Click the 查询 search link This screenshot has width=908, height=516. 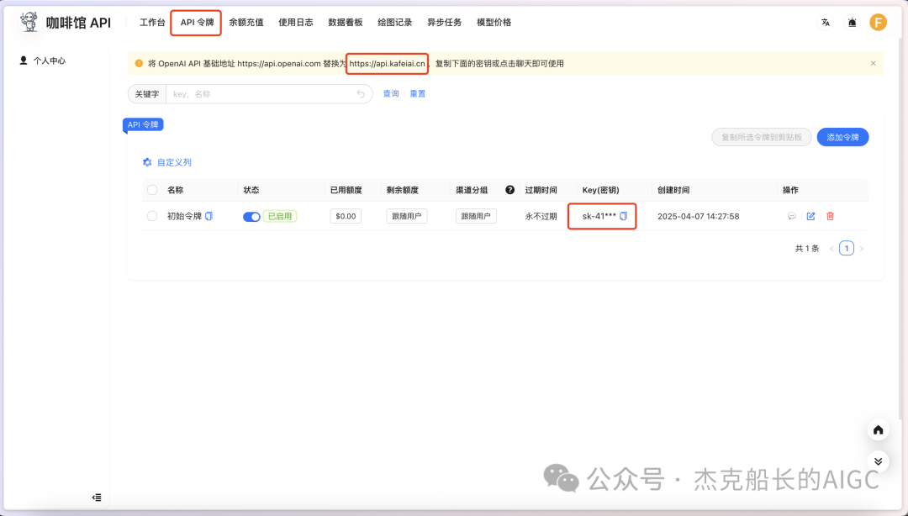(x=391, y=93)
